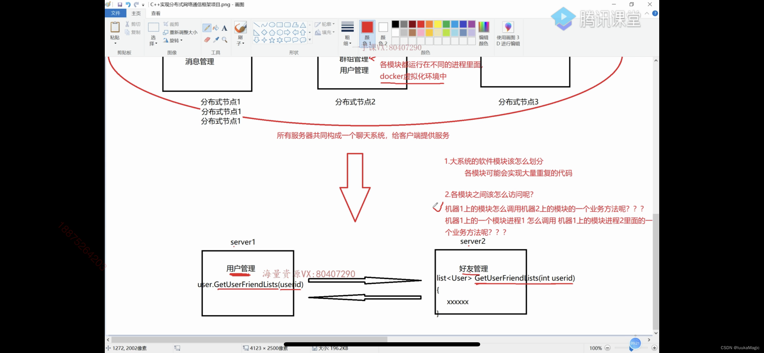Open the 轮廓 (Outline) dropdown

tap(325, 24)
